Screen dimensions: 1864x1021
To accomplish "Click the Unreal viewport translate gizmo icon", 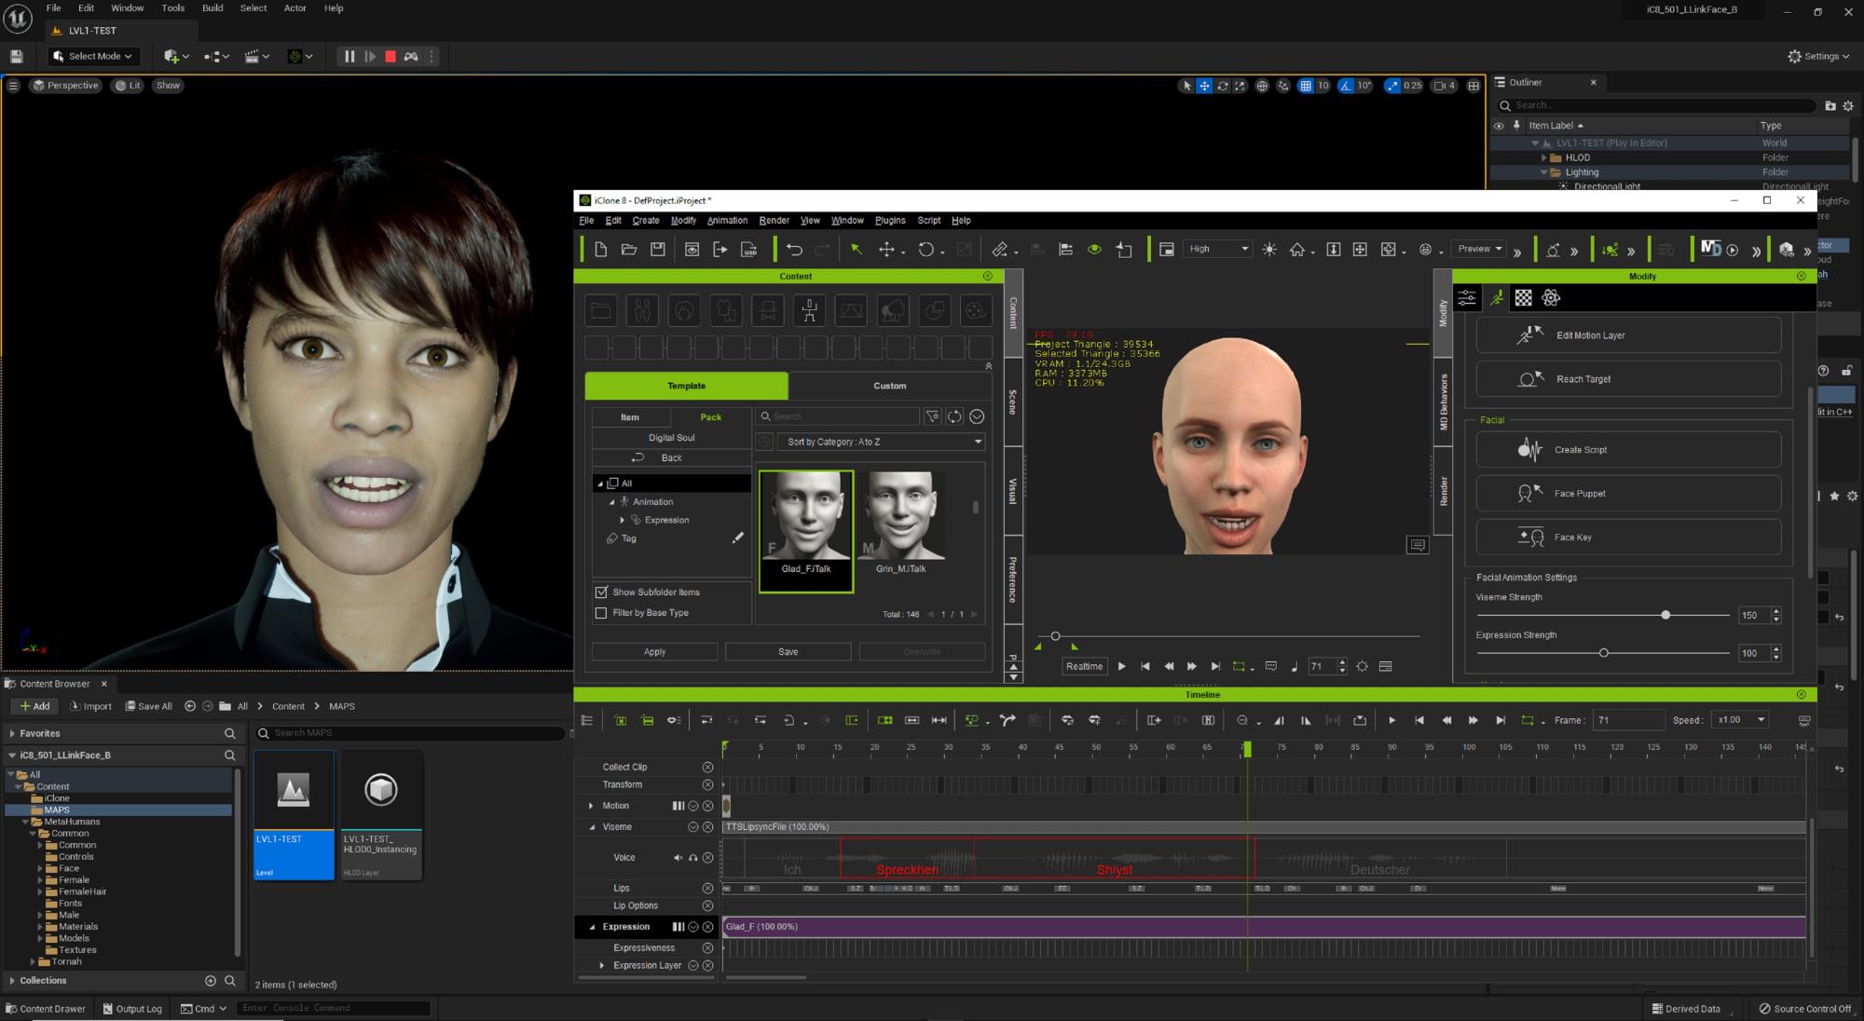I will pos(1204,86).
